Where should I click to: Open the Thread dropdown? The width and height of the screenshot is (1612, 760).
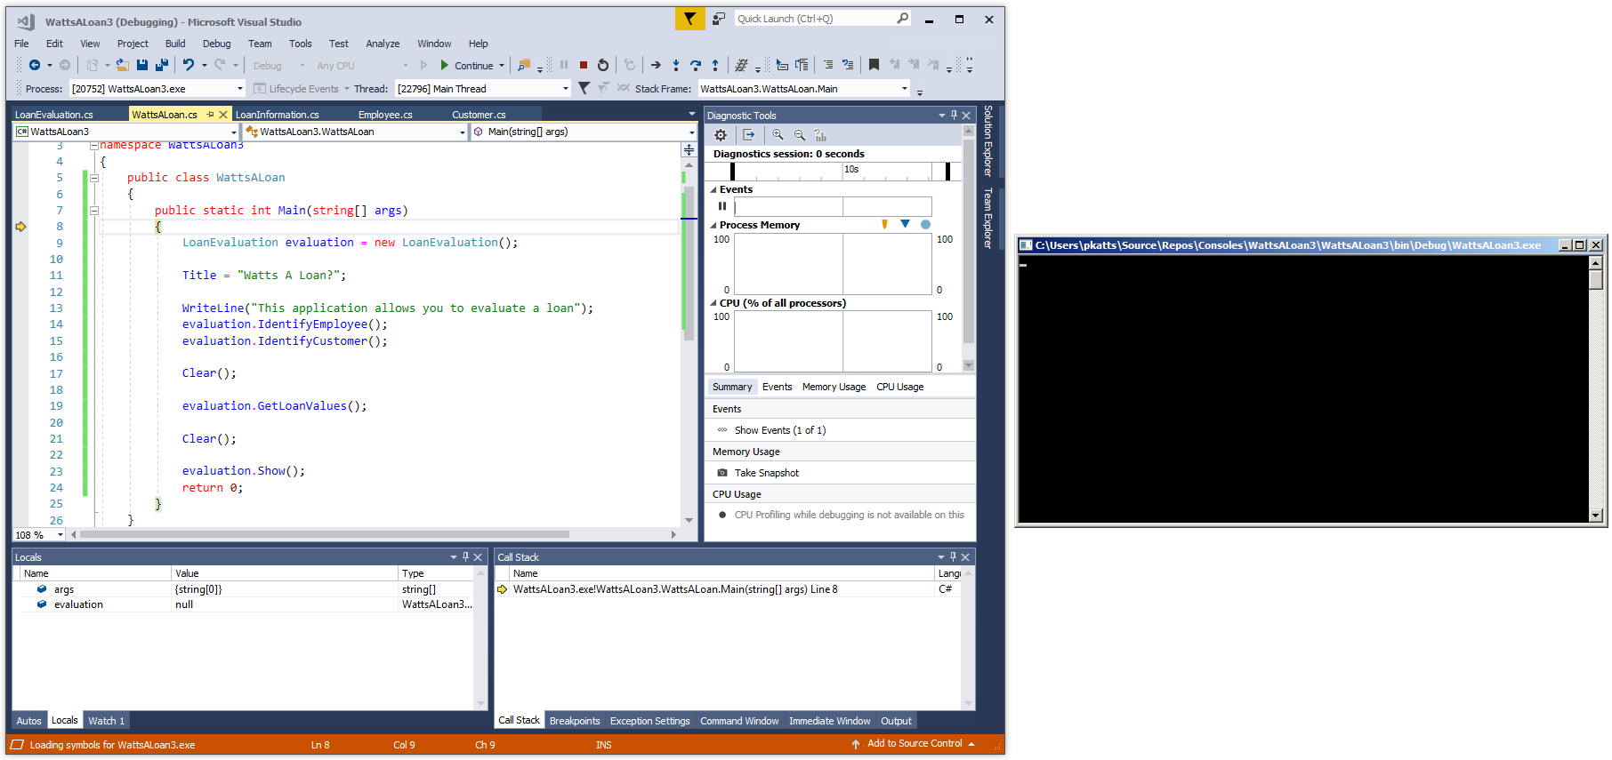coord(565,89)
